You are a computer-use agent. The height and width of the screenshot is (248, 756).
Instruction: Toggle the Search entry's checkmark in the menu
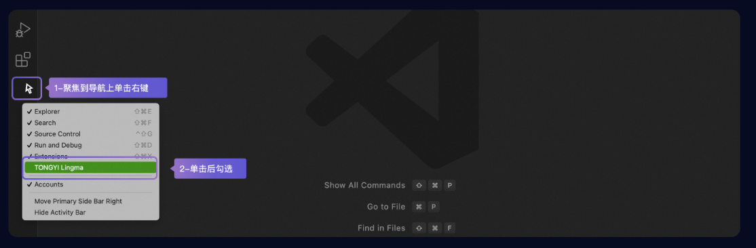pyautogui.click(x=91, y=123)
